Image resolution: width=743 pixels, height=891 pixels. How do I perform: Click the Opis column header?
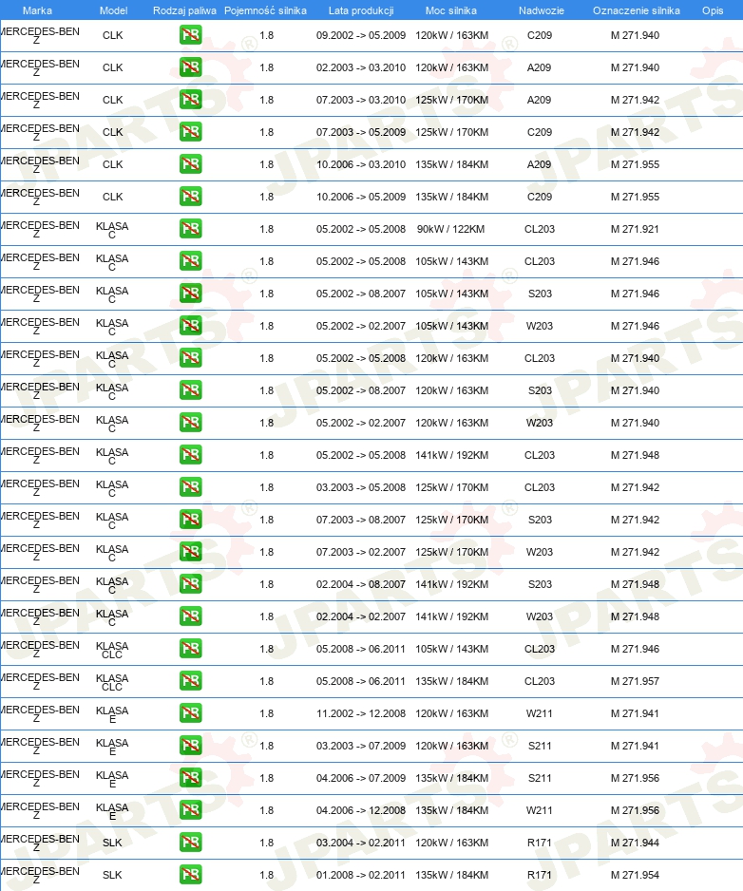click(x=713, y=10)
